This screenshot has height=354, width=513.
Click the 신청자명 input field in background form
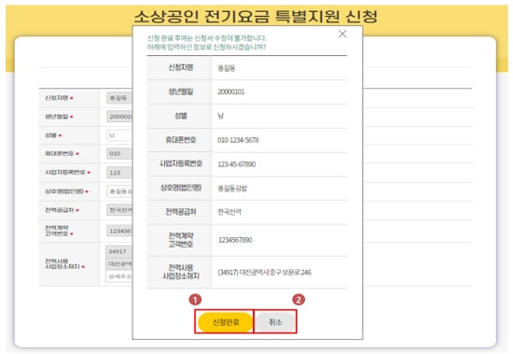click(119, 98)
